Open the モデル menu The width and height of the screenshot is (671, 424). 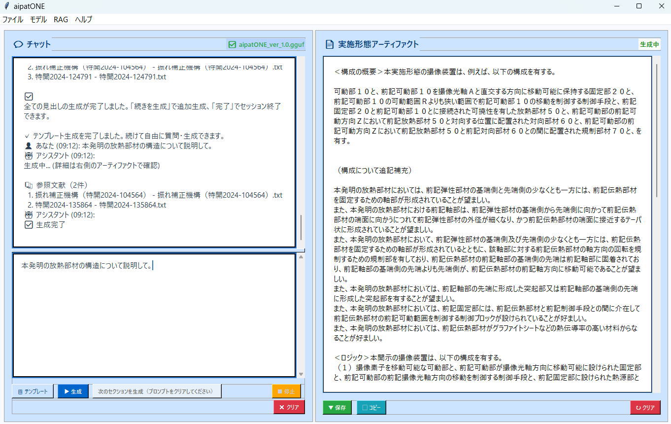tap(38, 20)
